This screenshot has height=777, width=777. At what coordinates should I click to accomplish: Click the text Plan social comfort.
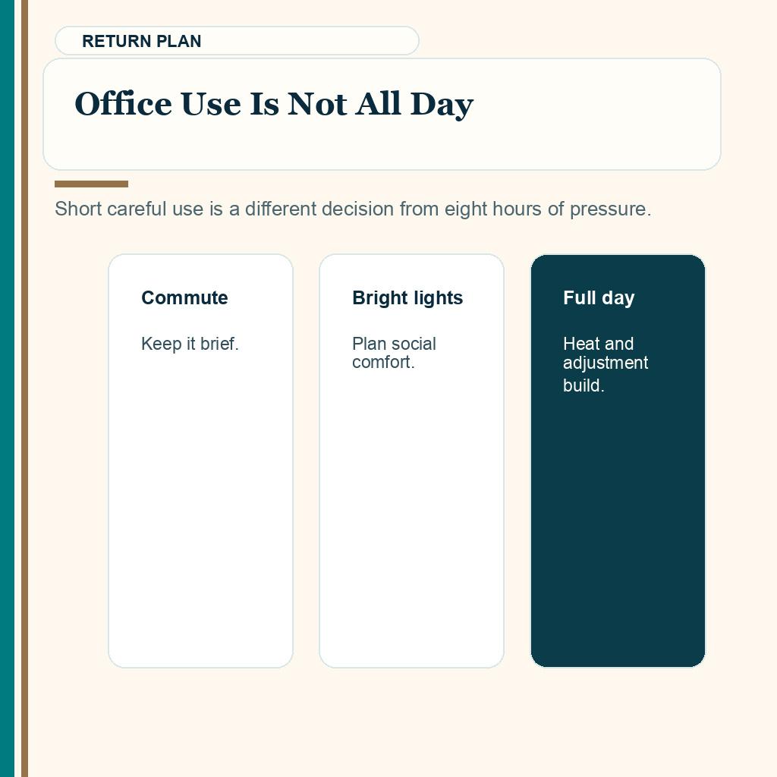[394, 353]
